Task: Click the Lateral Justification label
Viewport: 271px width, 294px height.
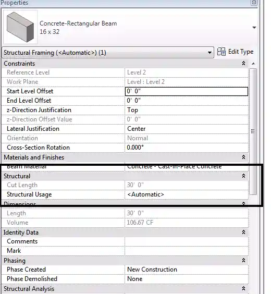Action: [33, 129]
